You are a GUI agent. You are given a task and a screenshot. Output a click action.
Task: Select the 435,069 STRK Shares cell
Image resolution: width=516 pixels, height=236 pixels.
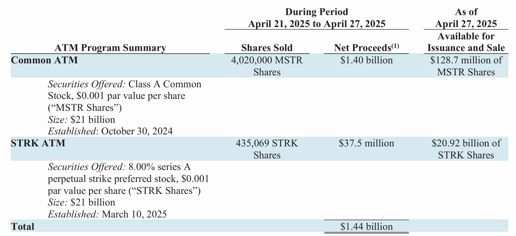[x=267, y=149]
